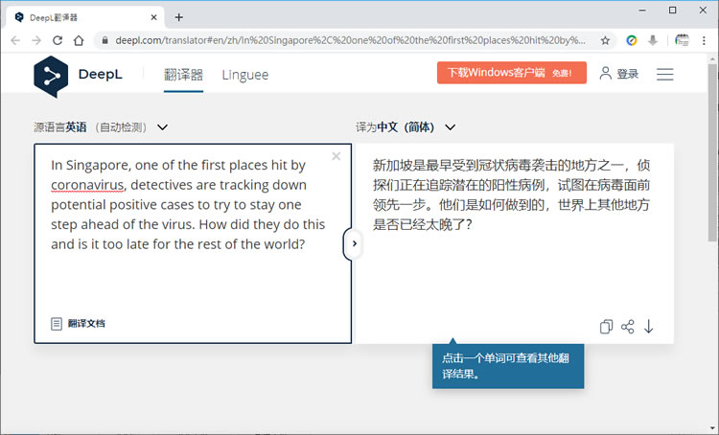Download translation with the down arrow icon
This screenshot has width=719, height=435.
649,327
